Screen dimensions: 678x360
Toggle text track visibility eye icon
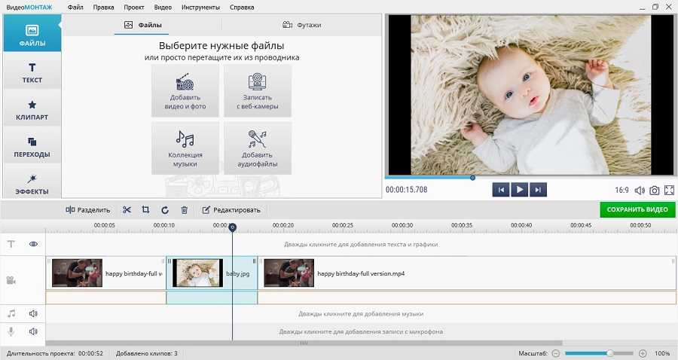pos(33,244)
